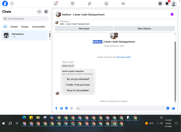Image resolution: width=181 pixels, height=132 pixels.
Task: Click the conversation vertical scrollbar
Action: (175, 71)
